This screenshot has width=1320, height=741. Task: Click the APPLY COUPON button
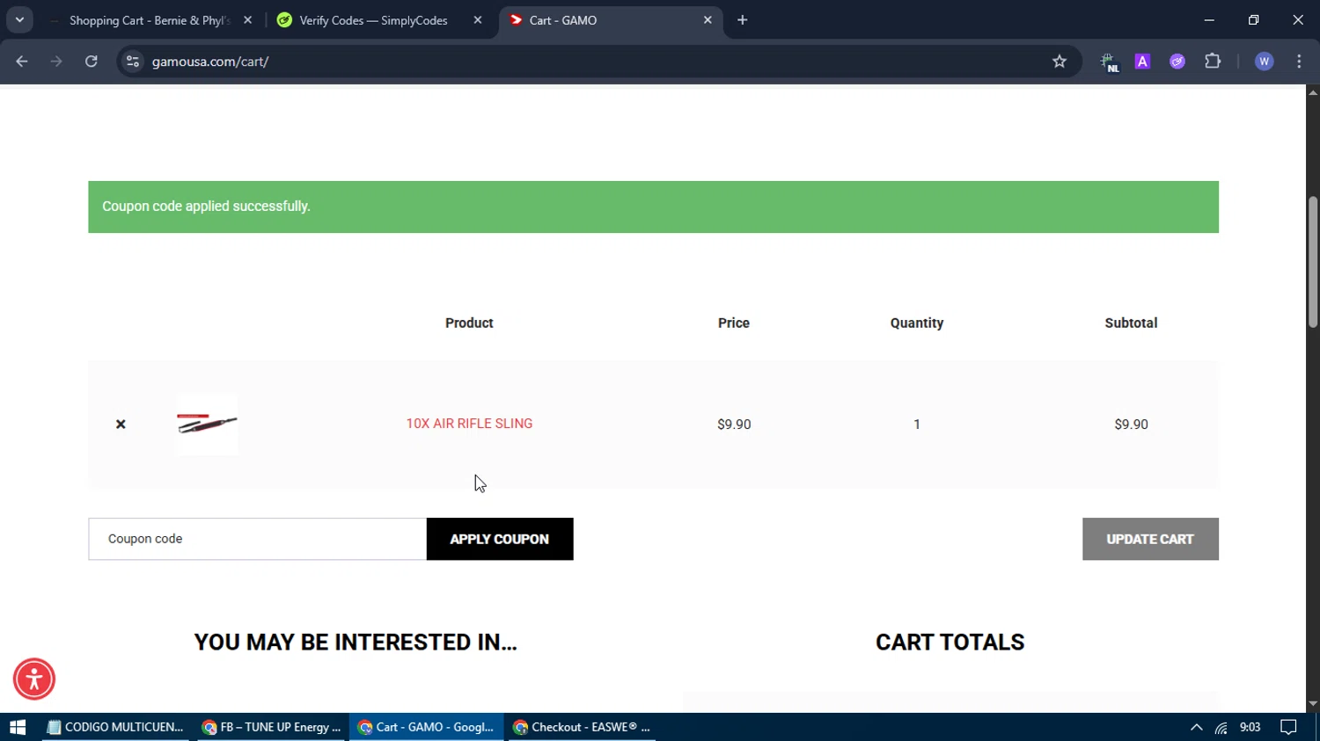tap(500, 539)
